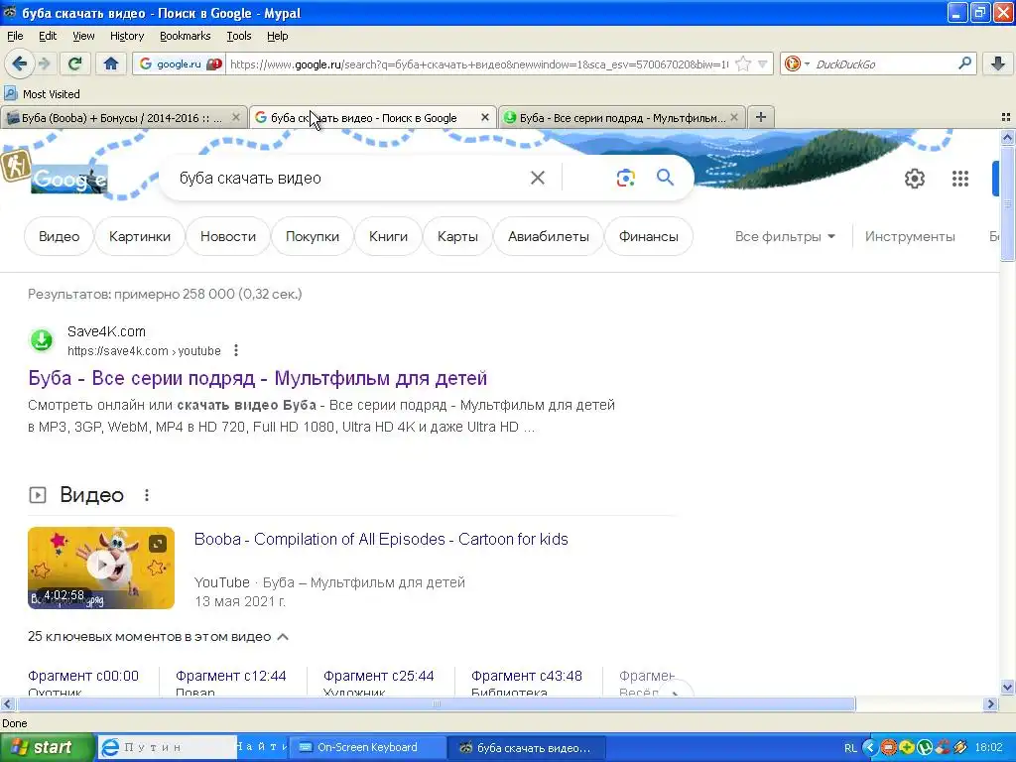This screenshot has width=1016, height=762.
Task: Open the Bookmarks menu
Action: click(x=186, y=36)
